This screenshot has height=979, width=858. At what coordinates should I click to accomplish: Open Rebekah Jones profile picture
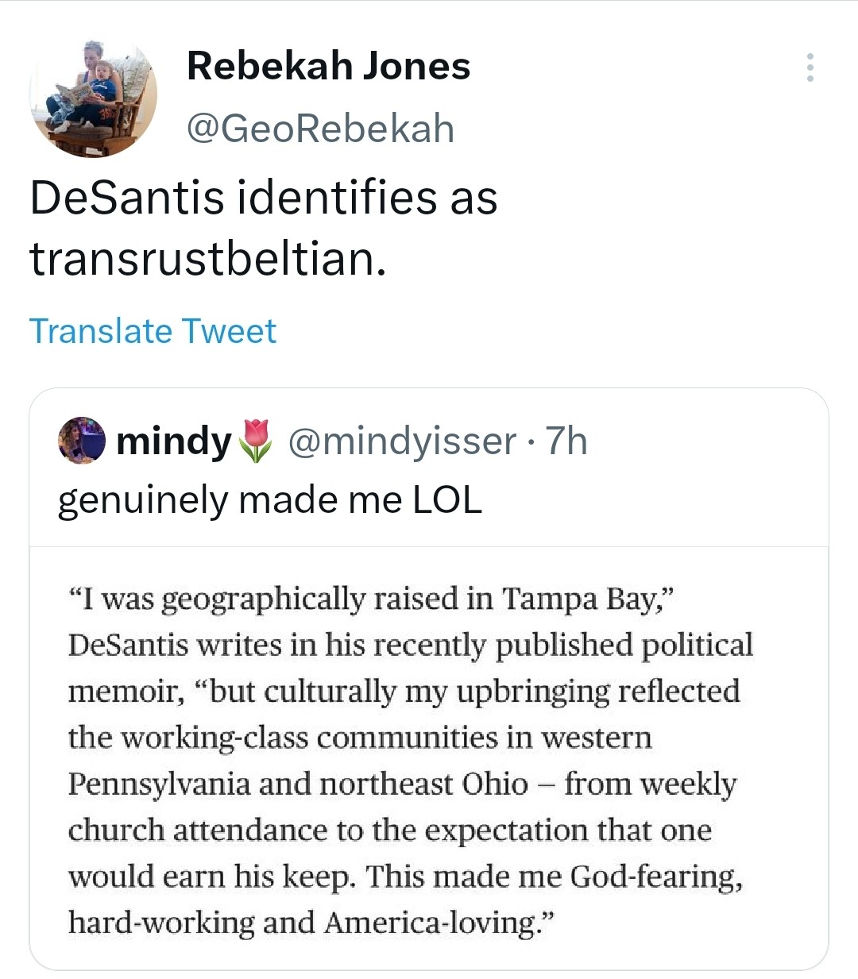[93, 95]
